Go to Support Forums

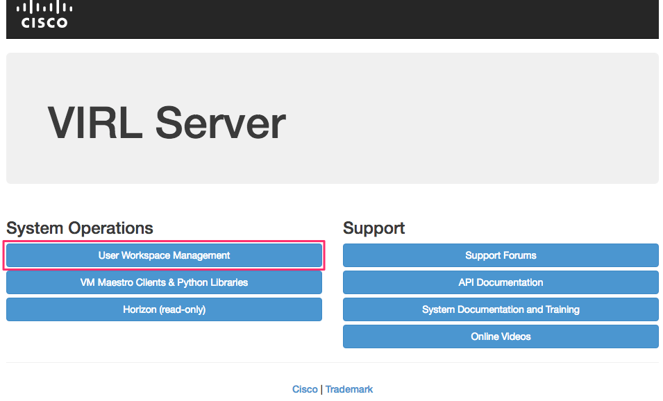501,255
